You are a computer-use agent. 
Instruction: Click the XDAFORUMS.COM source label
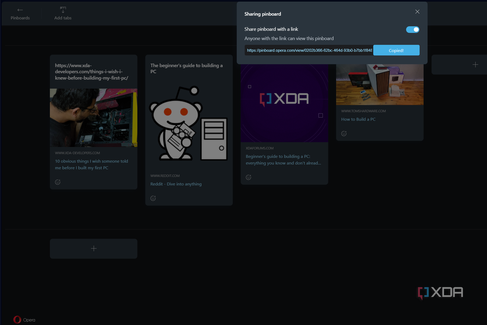[x=260, y=148]
